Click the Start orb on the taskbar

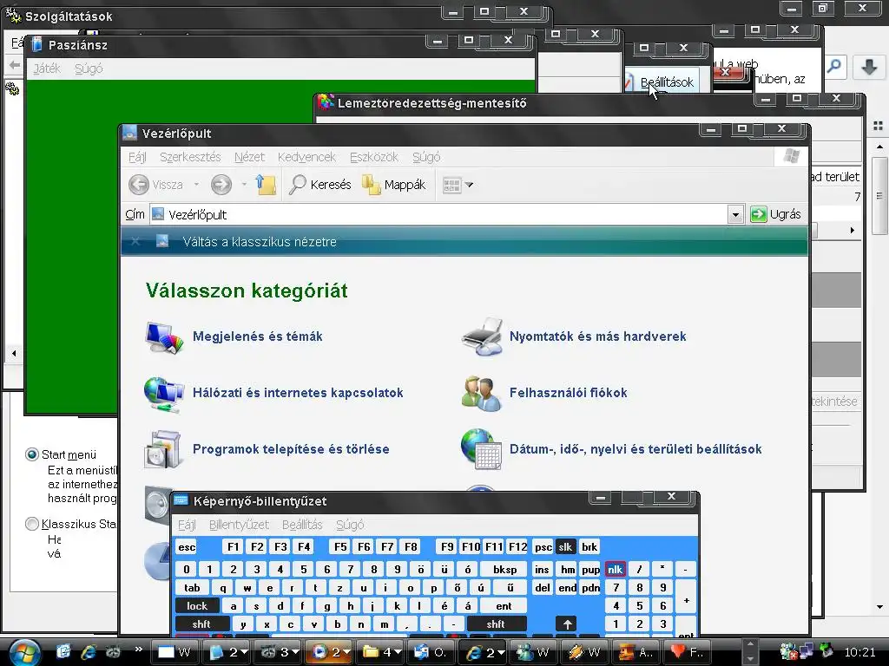pyautogui.click(x=24, y=652)
